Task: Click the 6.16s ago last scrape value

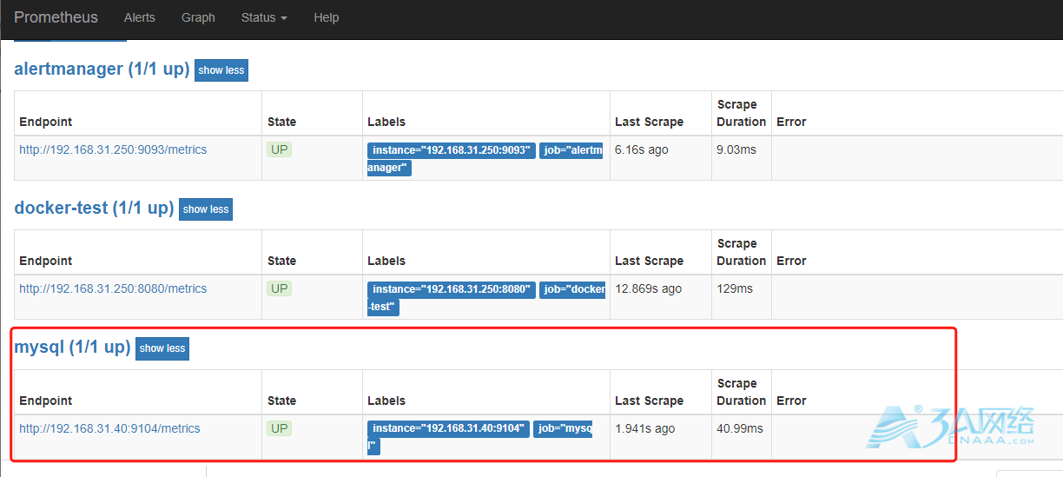Action: click(x=642, y=149)
